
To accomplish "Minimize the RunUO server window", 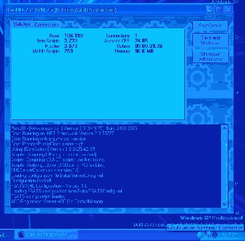I will (209, 10).
